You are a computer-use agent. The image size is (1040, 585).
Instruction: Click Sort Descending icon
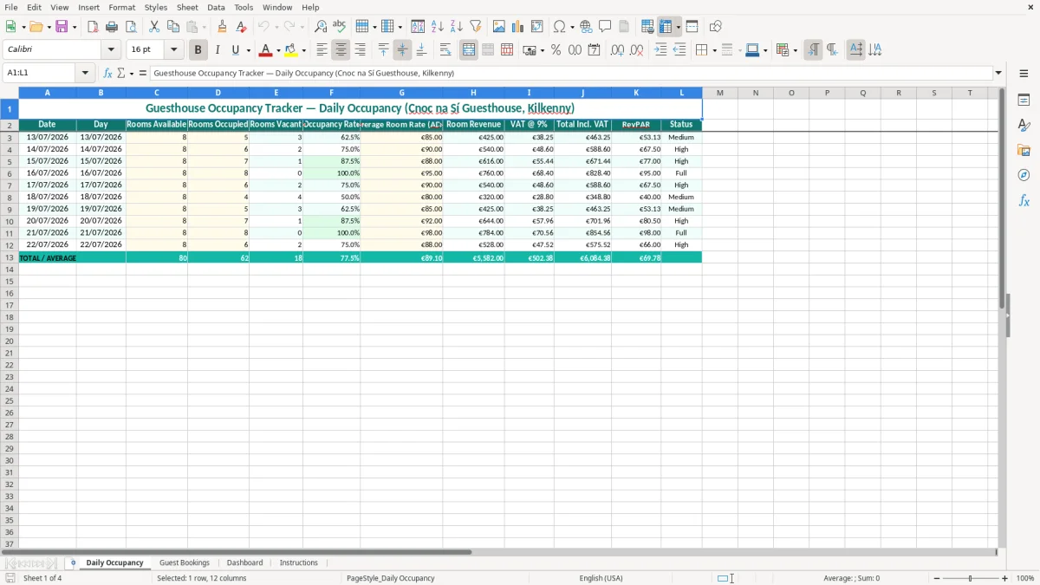(x=457, y=27)
